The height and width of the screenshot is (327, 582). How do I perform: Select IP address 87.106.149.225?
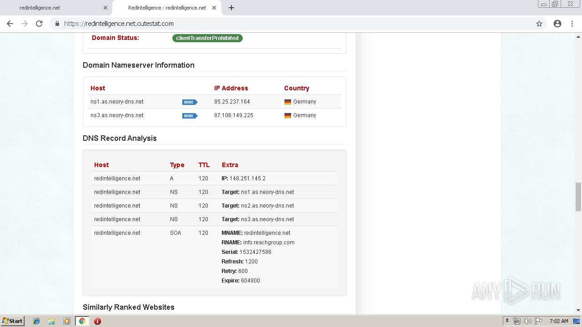(x=234, y=115)
